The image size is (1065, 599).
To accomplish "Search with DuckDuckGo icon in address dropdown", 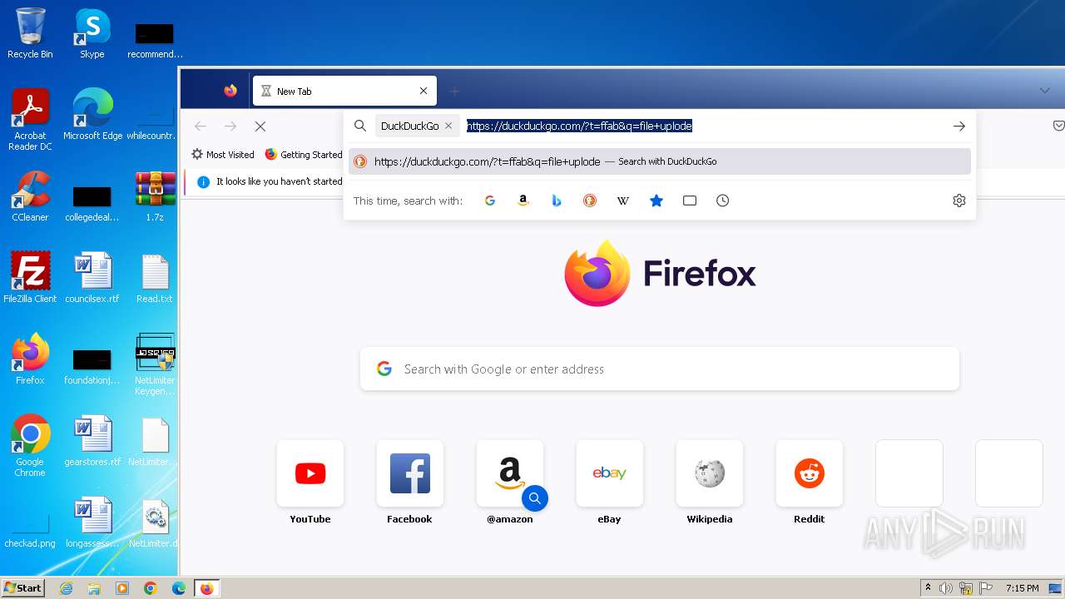I will tap(590, 200).
